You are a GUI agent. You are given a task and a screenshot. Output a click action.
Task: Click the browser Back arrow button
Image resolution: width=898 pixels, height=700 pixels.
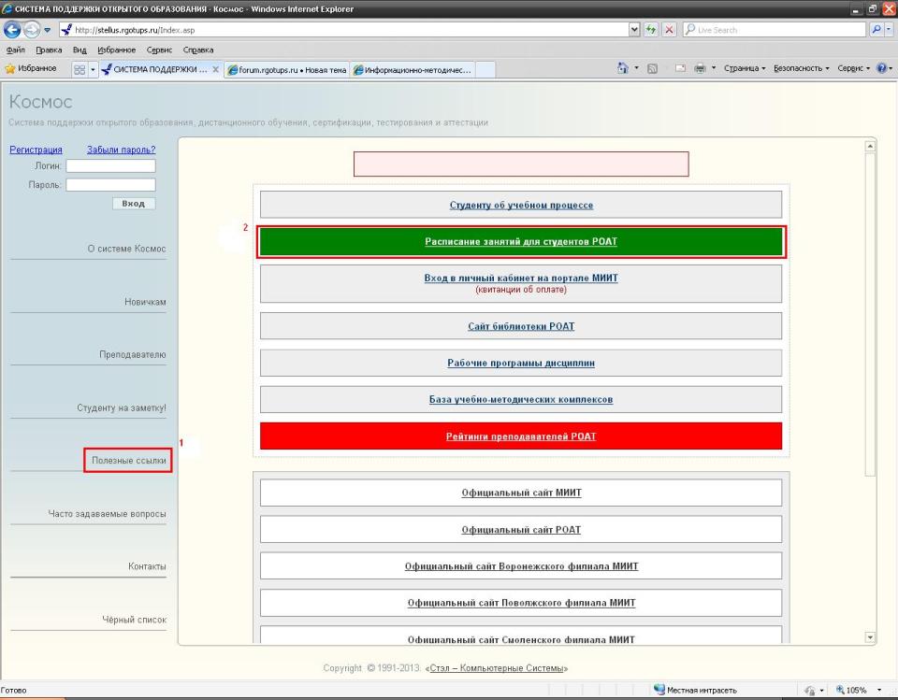tap(13, 30)
